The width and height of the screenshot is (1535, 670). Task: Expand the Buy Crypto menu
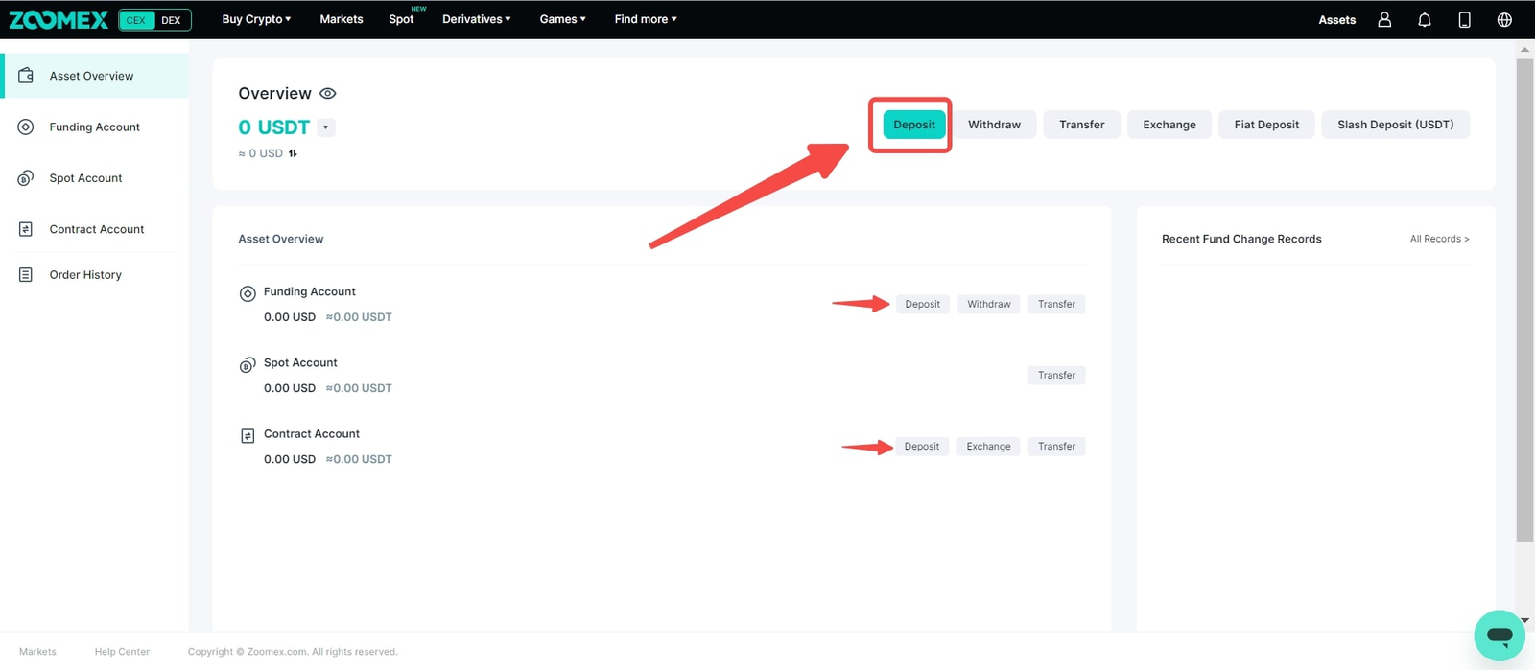pyautogui.click(x=256, y=19)
